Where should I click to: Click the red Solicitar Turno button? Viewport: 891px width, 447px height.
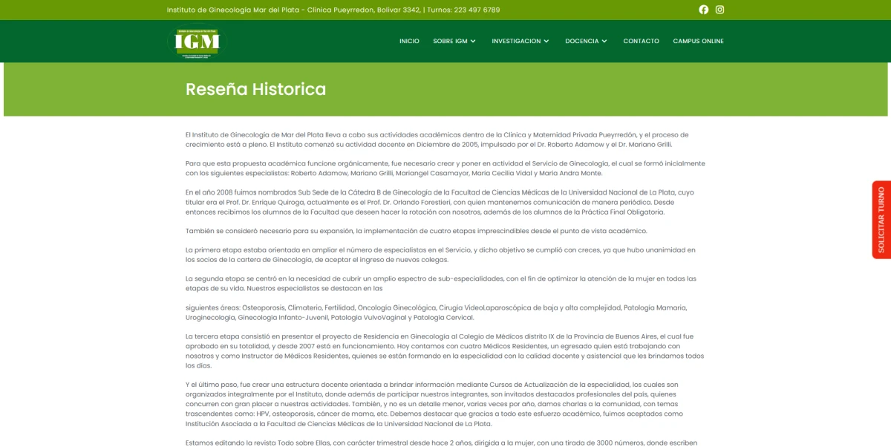click(x=881, y=220)
